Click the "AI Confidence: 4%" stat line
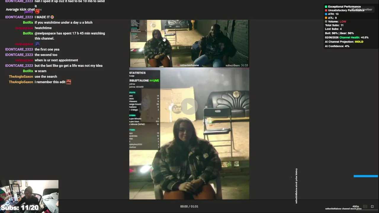 (x=337, y=46)
